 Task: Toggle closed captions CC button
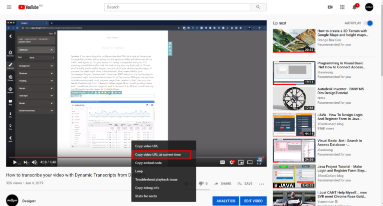point(222,162)
